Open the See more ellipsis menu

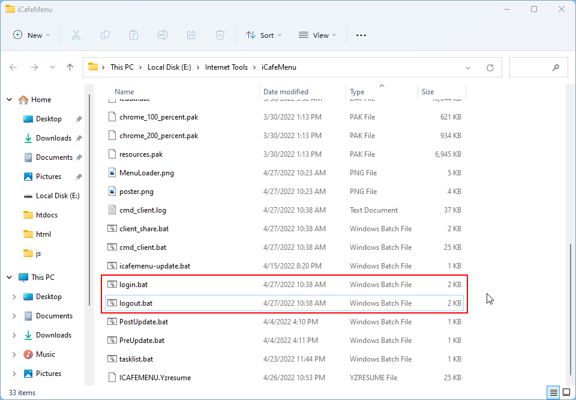click(x=361, y=35)
